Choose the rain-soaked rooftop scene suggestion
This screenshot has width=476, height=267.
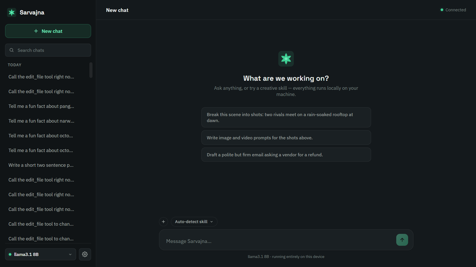[286, 118]
